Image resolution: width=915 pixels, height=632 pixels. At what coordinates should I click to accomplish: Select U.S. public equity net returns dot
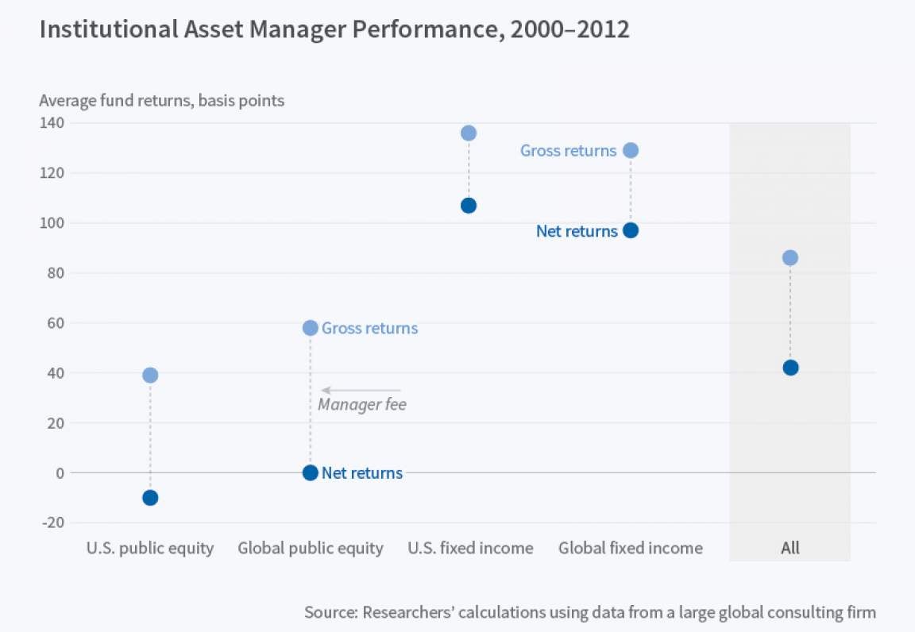click(x=150, y=498)
